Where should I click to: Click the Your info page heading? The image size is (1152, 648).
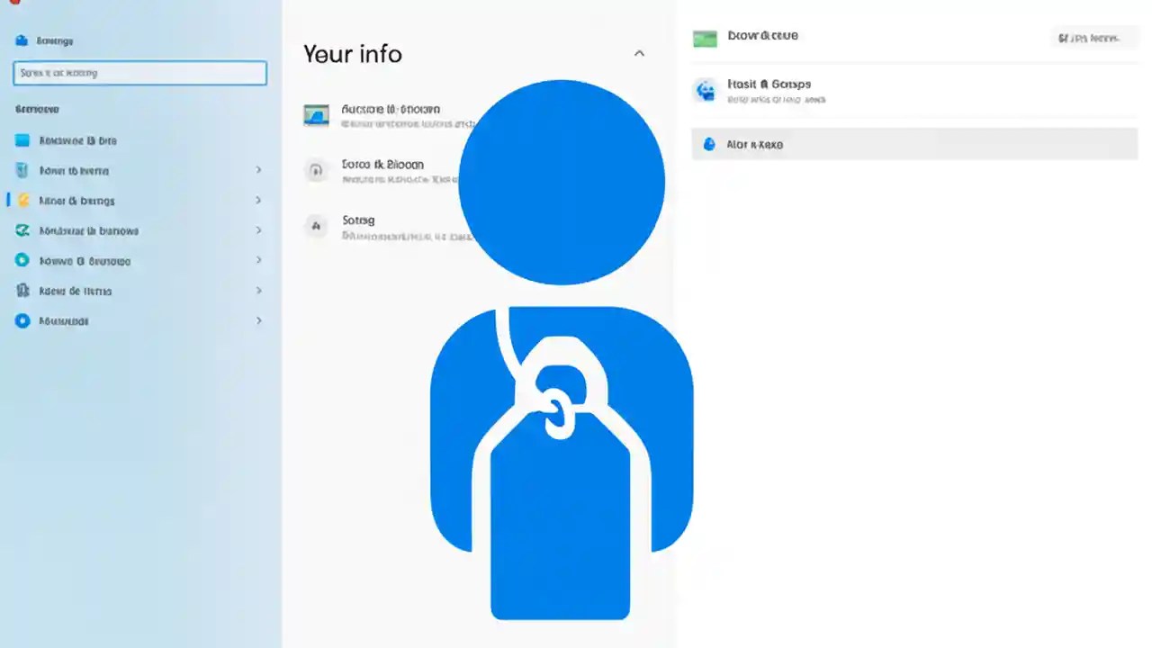click(352, 54)
